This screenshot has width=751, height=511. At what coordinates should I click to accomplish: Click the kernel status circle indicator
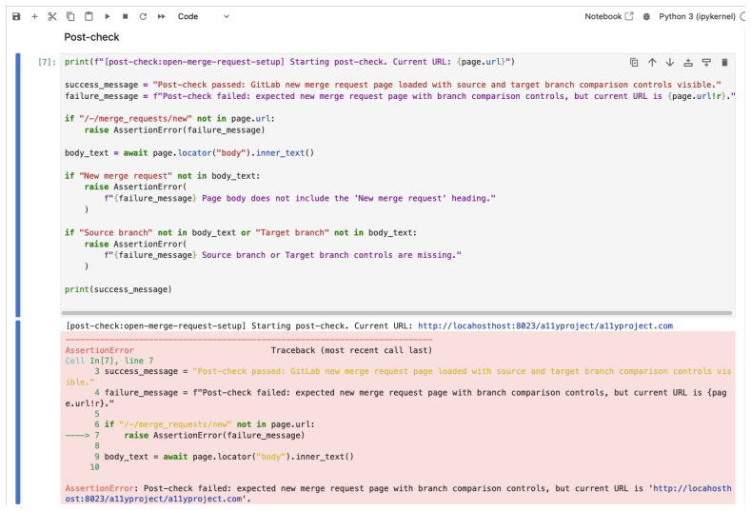pyautogui.click(x=743, y=16)
